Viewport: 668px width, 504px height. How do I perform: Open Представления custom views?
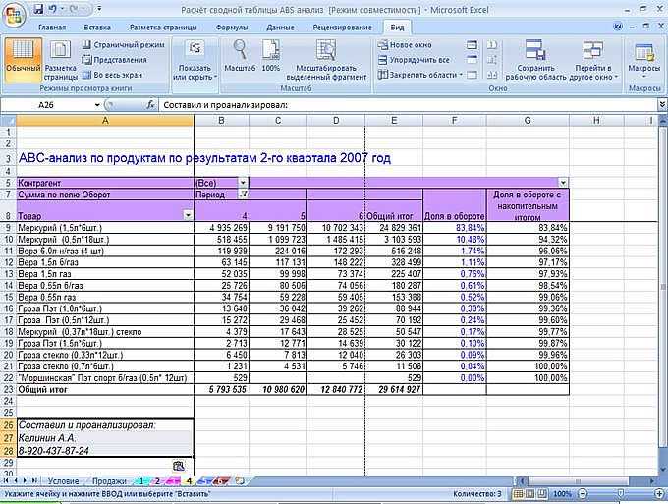point(115,60)
